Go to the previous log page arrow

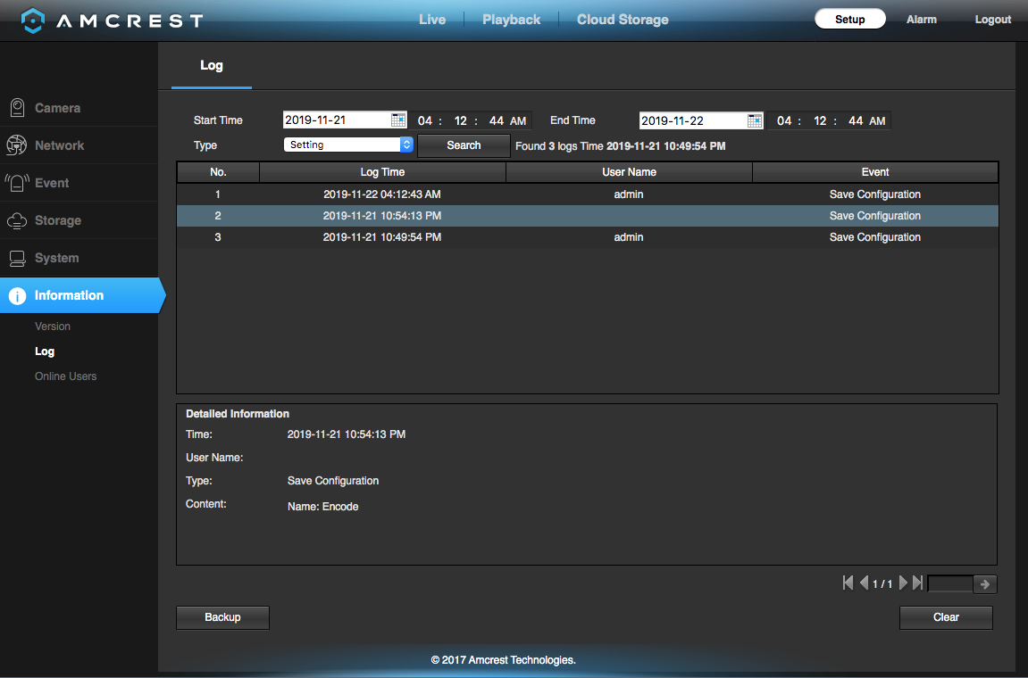[x=864, y=583]
